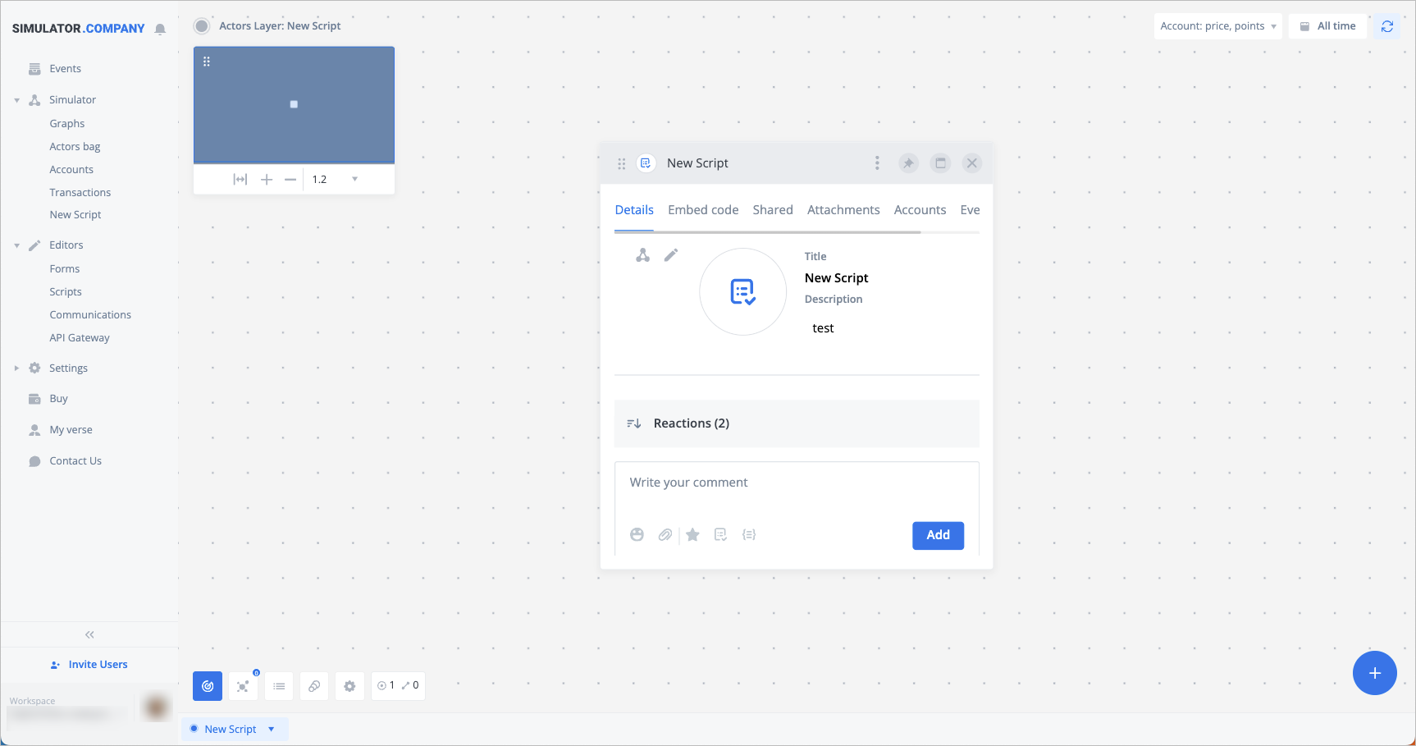Image resolution: width=1416 pixels, height=746 pixels.
Task: Zoom out with minimap minus icon
Action: coord(290,179)
